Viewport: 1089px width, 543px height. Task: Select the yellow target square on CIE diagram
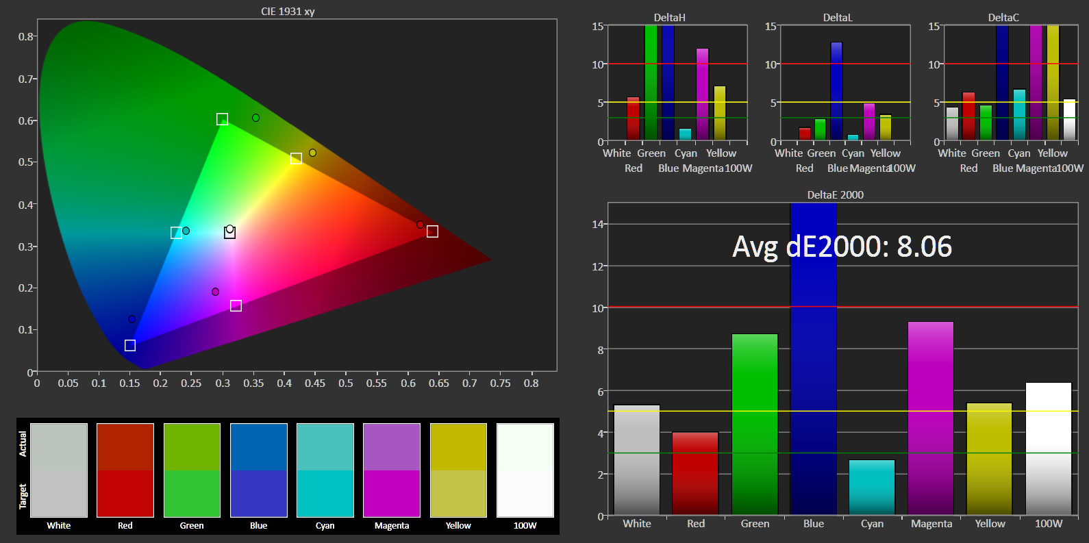pos(296,158)
